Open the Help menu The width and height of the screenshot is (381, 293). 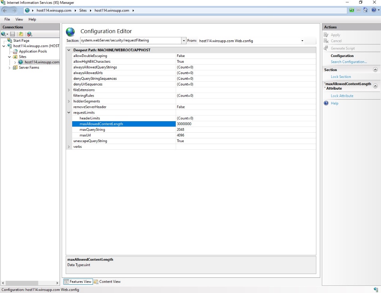point(32,19)
